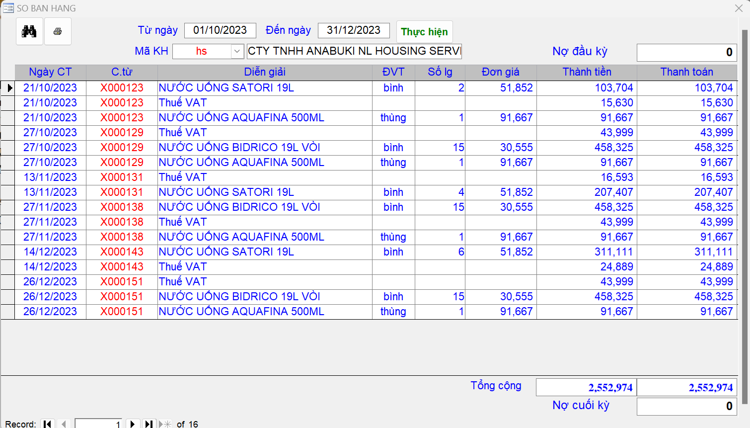Select the first row's record selector arrow

(x=8, y=88)
